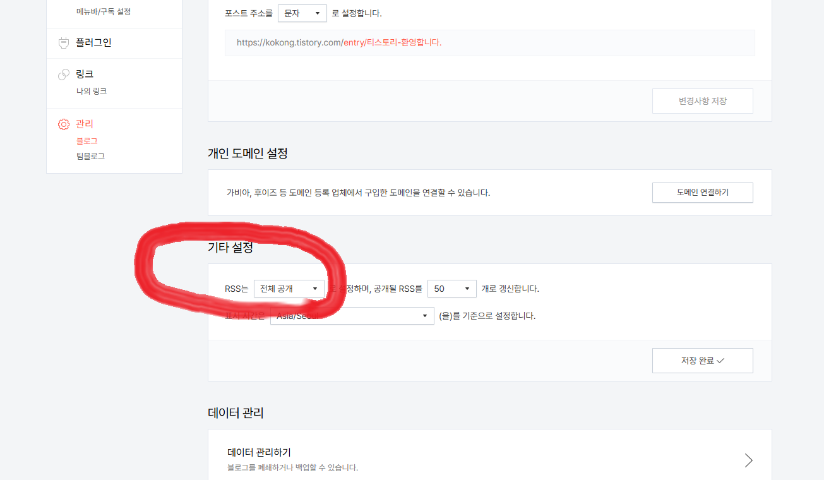Click the gear icon beside 관리
824x480 pixels.
click(x=63, y=124)
